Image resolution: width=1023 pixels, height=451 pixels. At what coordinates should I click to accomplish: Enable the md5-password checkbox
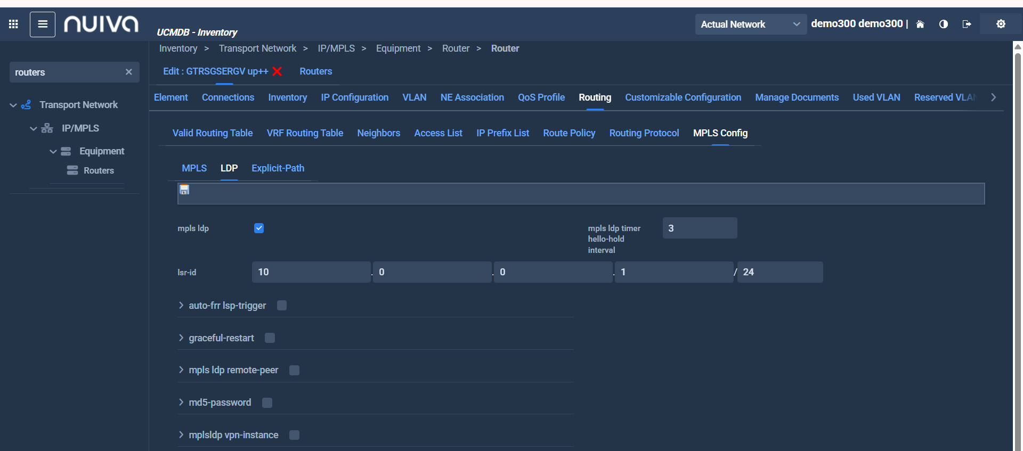(x=267, y=403)
